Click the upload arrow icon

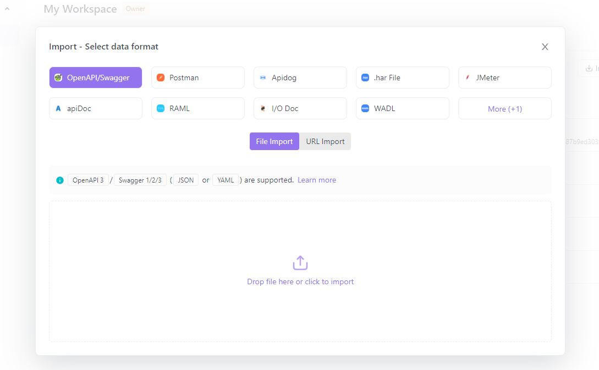300,263
